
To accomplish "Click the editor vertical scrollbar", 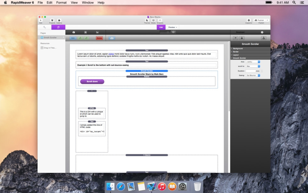I will point(229,77).
